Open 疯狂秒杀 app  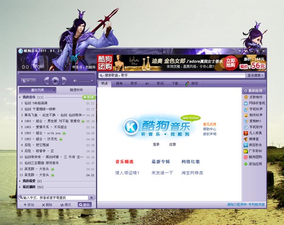pos(253,145)
